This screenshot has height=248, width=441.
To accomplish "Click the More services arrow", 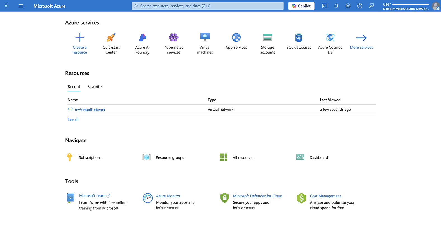I will pyautogui.click(x=361, y=38).
